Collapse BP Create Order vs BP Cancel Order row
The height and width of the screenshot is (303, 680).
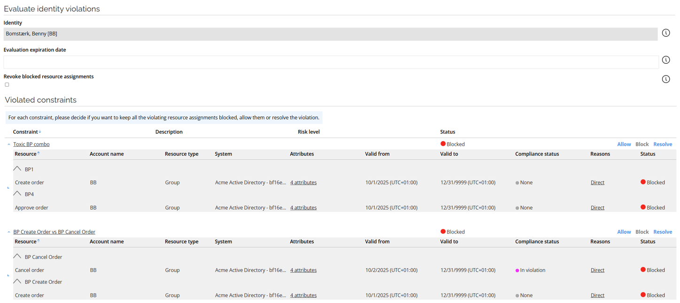pyautogui.click(x=8, y=232)
